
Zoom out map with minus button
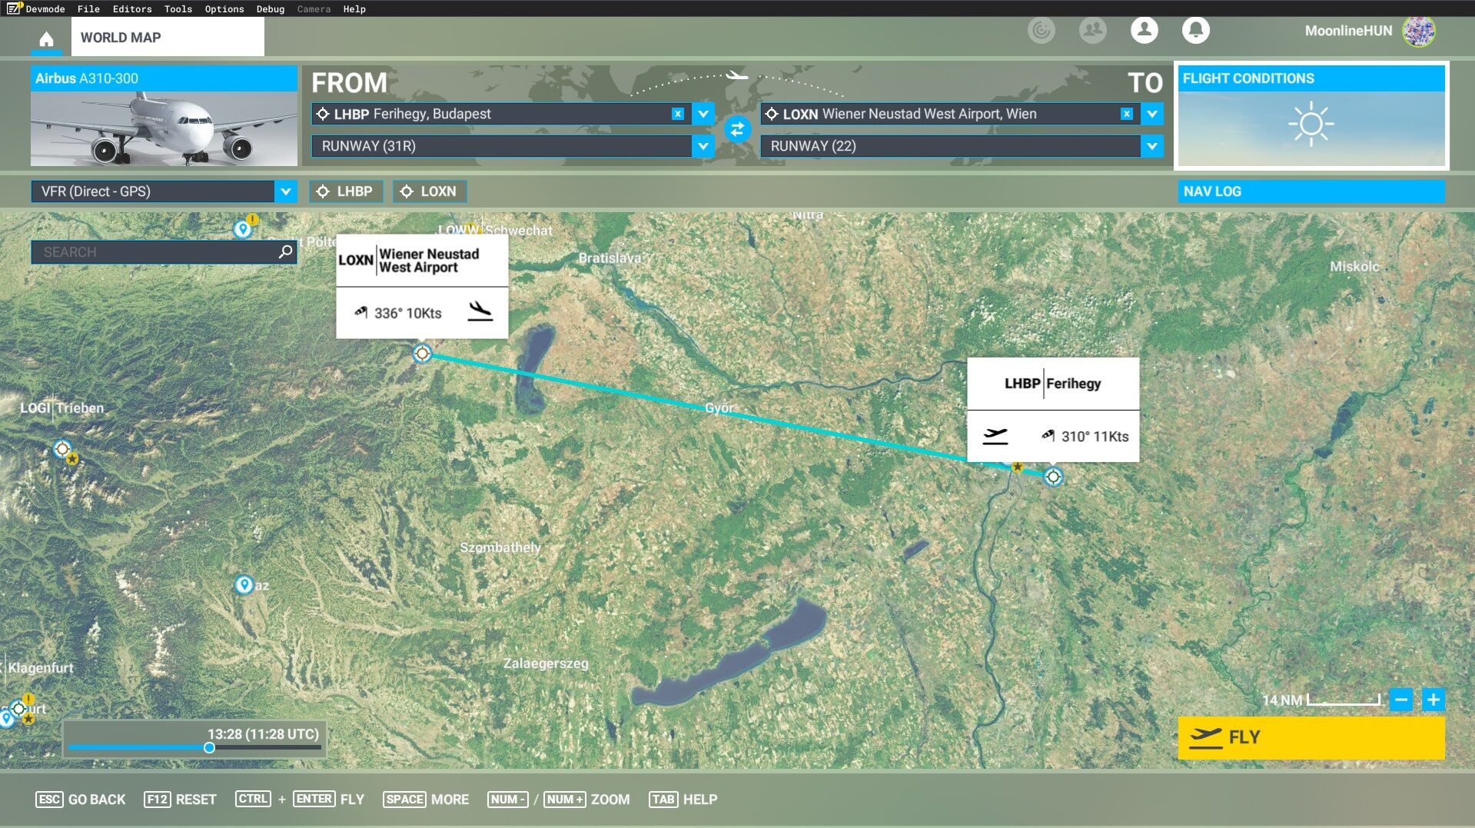pyautogui.click(x=1401, y=700)
